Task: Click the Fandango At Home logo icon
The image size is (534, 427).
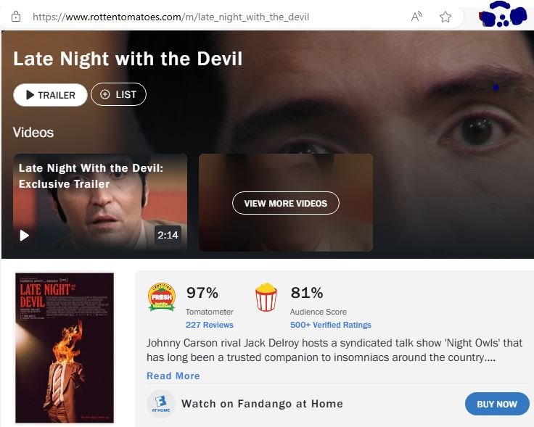Action: click(160, 404)
